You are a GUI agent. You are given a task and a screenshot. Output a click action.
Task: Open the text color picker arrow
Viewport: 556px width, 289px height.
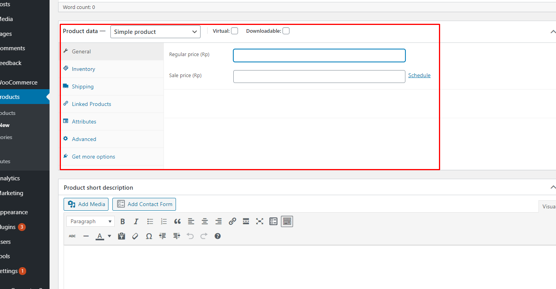tap(109, 236)
